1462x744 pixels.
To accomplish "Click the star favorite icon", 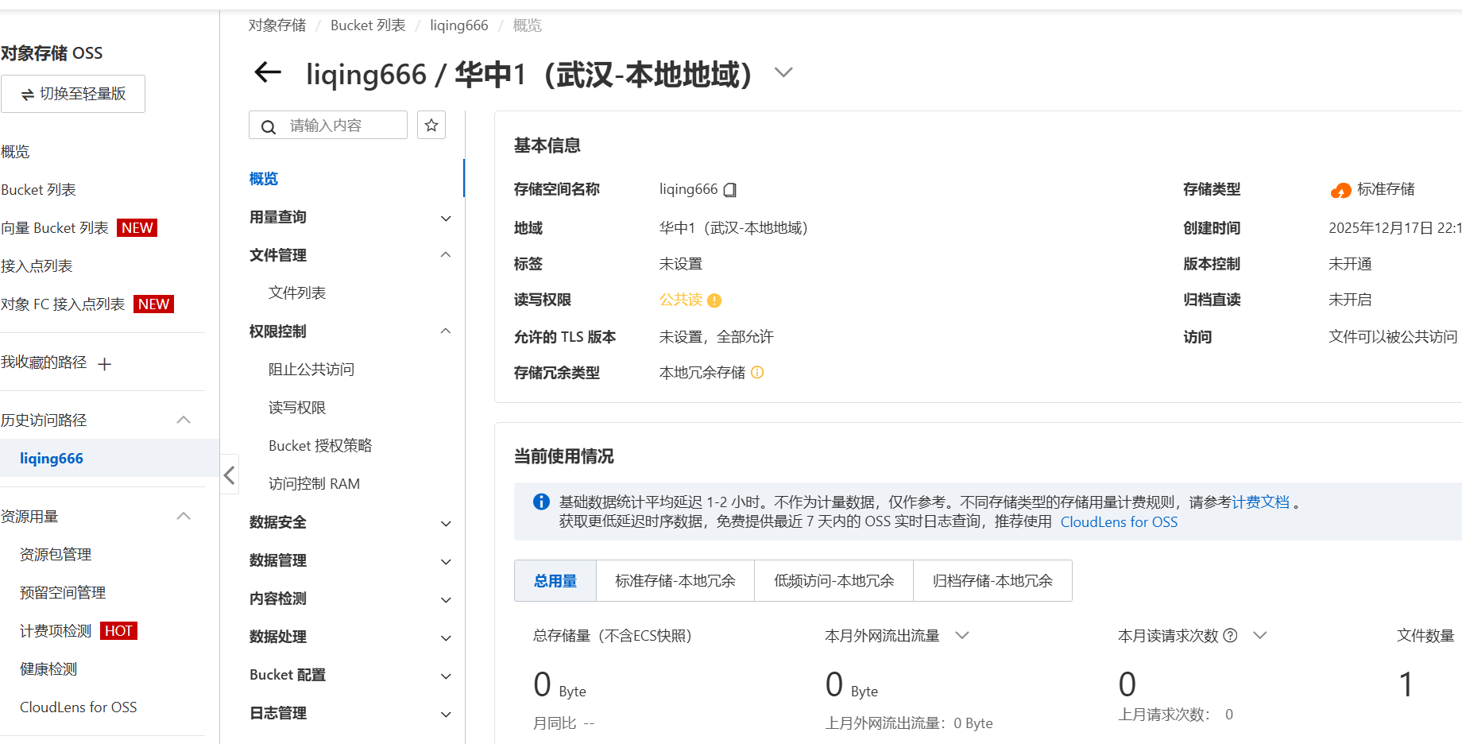I will point(431,126).
